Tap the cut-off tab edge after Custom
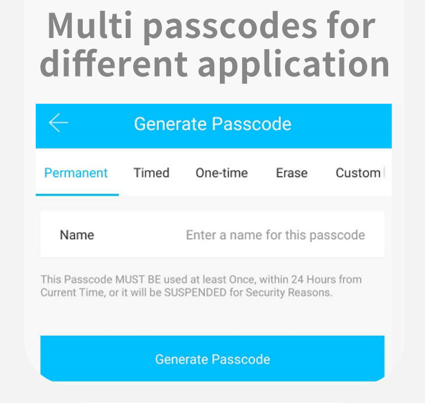The width and height of the screenshot is (425, 403). pos(386,173)
